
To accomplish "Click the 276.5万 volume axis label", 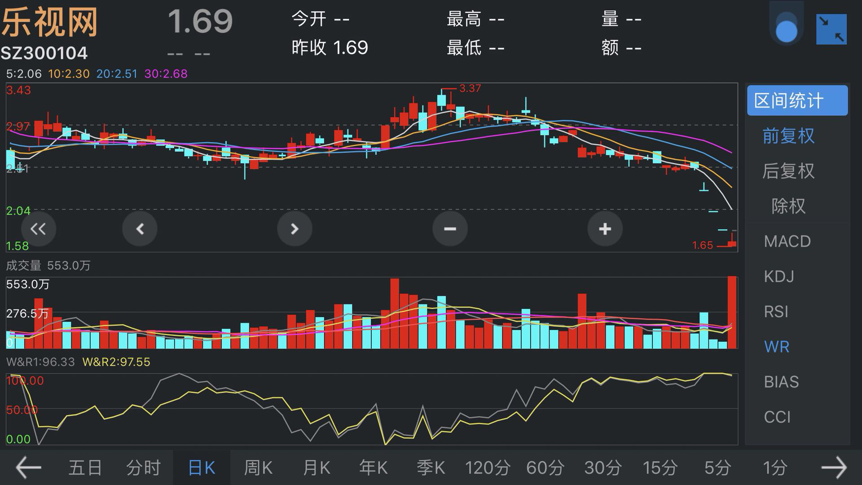I will (27, 313).
